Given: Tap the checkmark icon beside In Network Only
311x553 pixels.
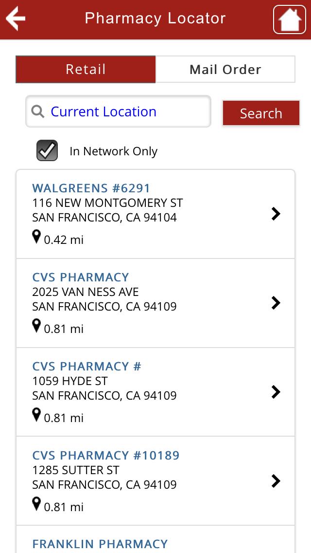Looking at the screenshot, I should pyautogui.click(x=46, y=151).
